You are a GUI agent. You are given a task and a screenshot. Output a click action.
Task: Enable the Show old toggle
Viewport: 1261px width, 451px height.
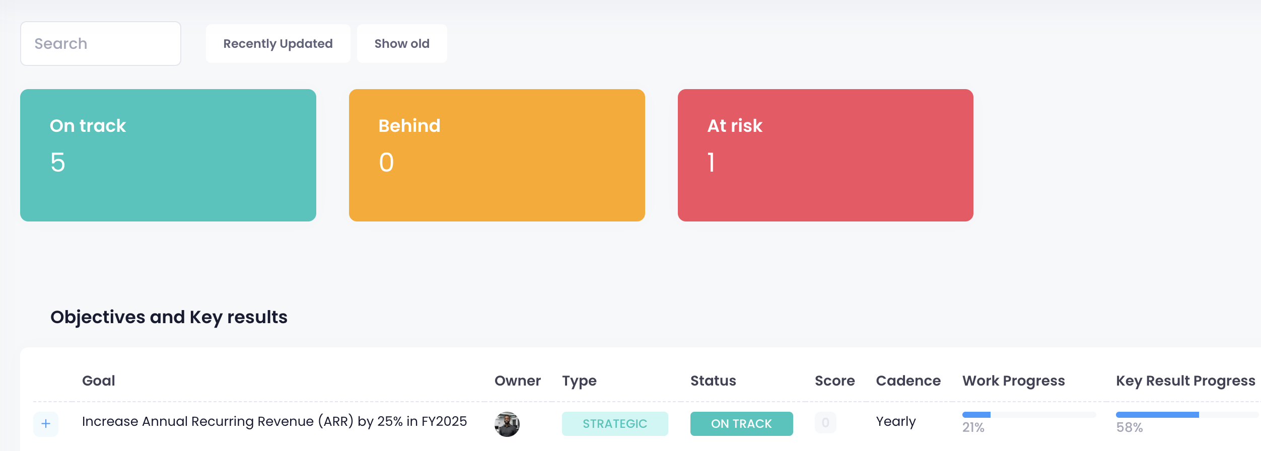[401, 43]
